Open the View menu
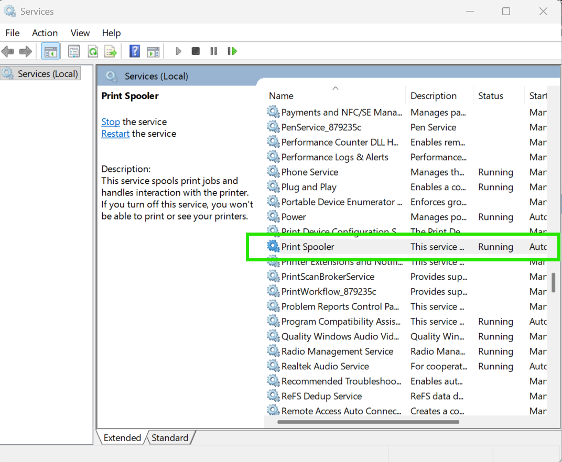Viewport: 562px width, 462px height. 80,33
